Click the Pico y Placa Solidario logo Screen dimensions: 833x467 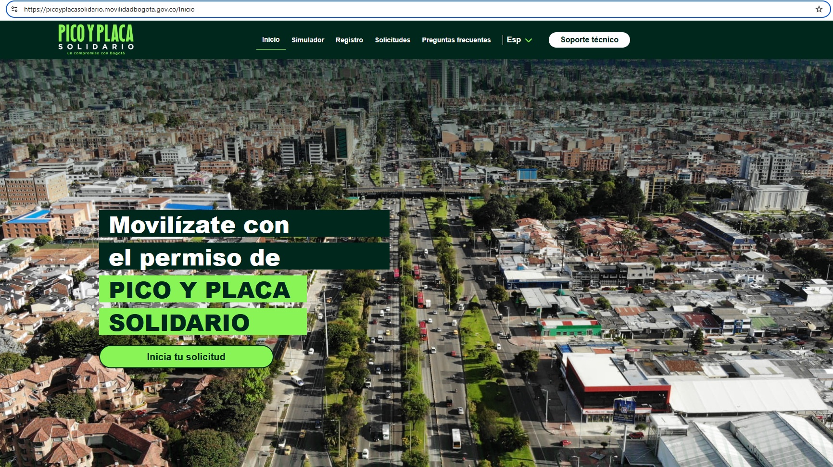pos(96,39)
